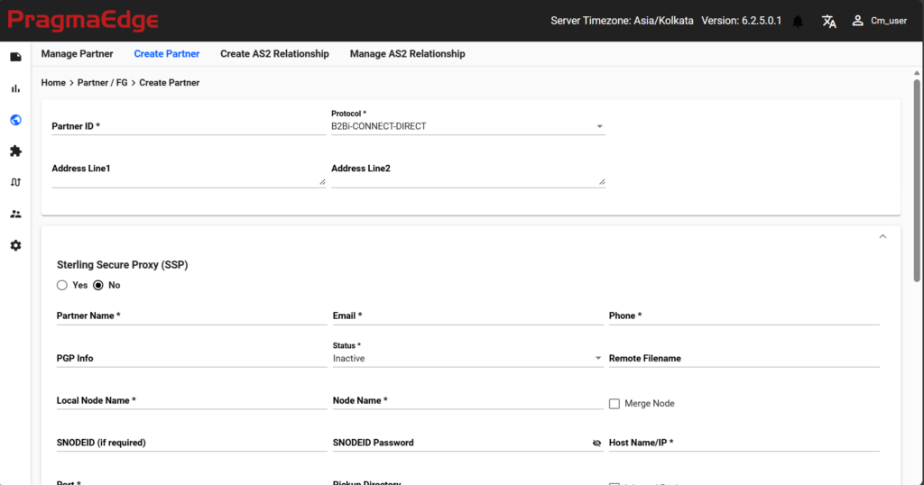Select the No radio for SSP
The image size is (924, 485).
[98, 286]
